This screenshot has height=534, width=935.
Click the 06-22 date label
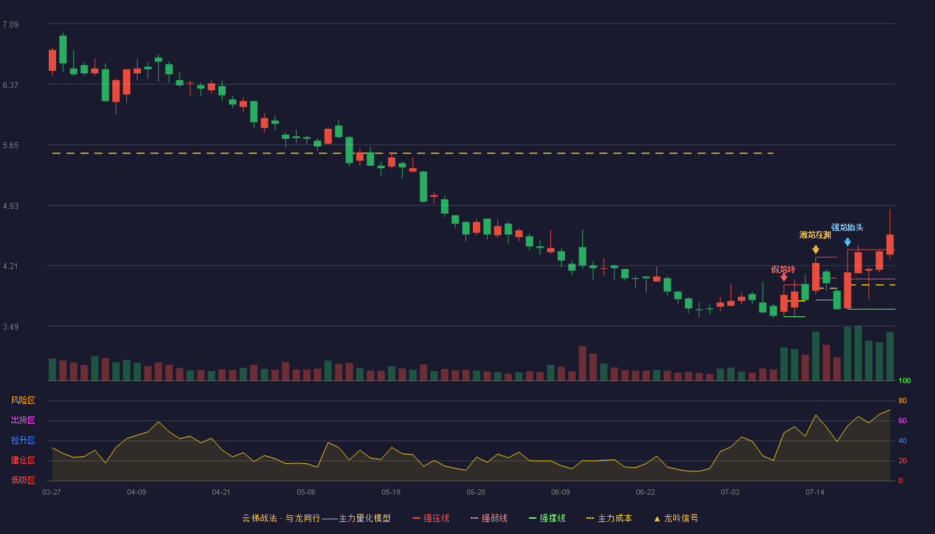pos(645,492)
